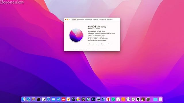Viewport: 184px width, 103px height.
Task: Open the Trash in the Dock
Action: [160, 99]
